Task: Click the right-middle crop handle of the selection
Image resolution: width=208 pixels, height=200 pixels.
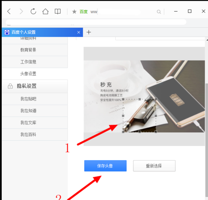Action: (156, 115)
